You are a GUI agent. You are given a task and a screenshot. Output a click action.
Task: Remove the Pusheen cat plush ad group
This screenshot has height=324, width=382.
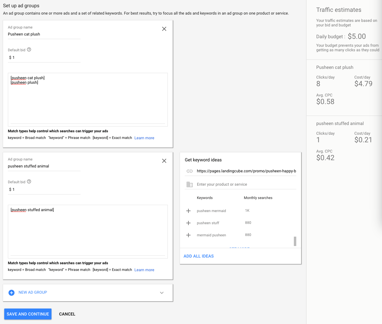[x=164, y=29]
